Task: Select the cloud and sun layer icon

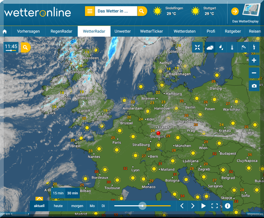Action: click(x=210, y=47)
